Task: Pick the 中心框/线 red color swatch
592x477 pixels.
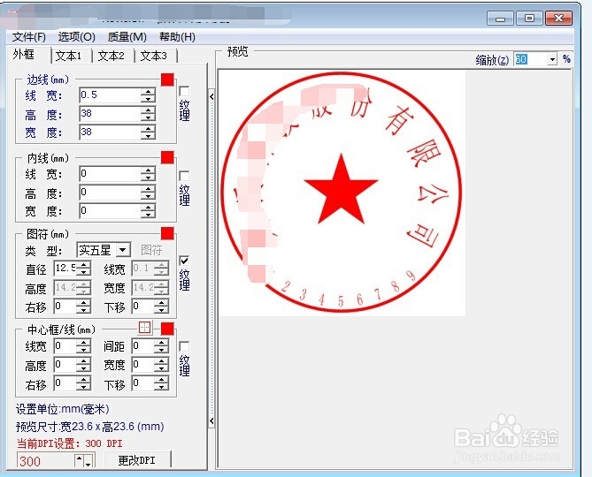Action: tap(167, 329)
